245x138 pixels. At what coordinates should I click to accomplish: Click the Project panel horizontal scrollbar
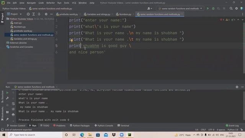(x=24, y=83)
